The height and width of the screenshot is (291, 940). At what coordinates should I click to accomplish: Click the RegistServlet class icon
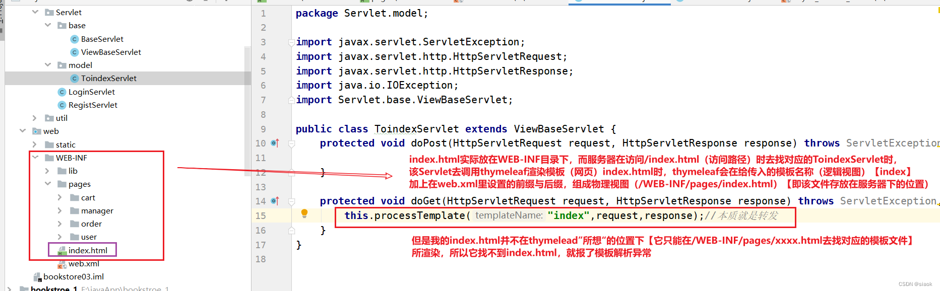coord(61,105)
